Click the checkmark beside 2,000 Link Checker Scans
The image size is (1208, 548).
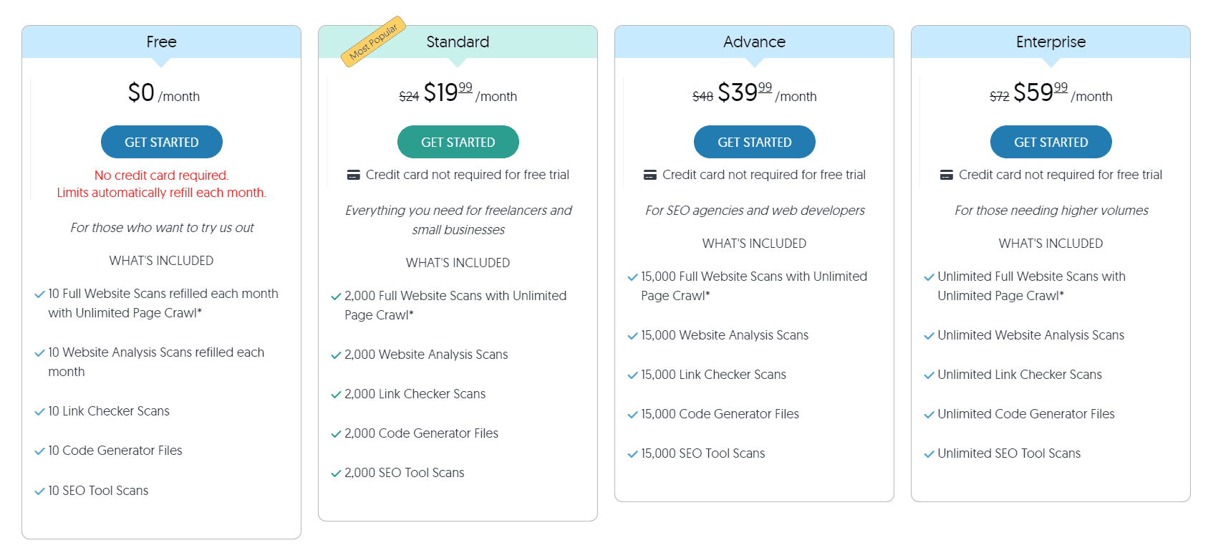click(x=336, y=393)
